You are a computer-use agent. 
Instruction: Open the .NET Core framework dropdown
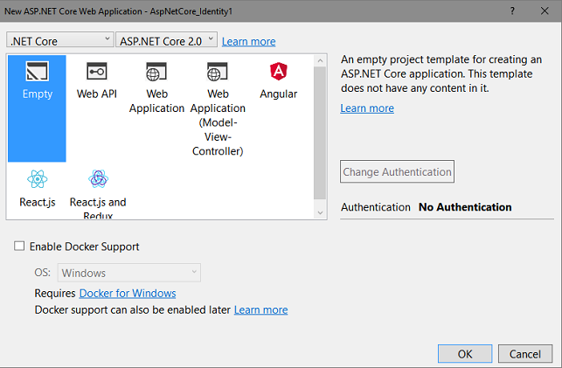(x=59, y=40)
